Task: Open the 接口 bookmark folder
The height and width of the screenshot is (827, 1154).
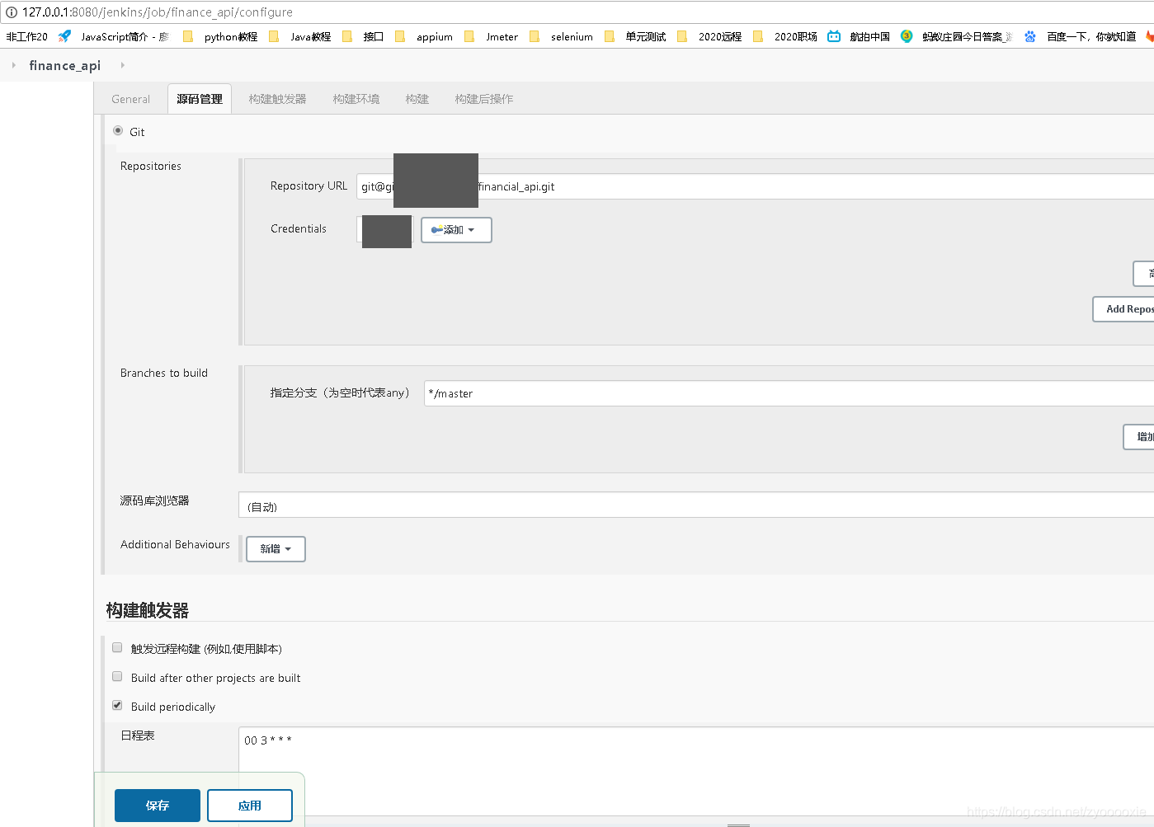Action: (x=363, y=36)
